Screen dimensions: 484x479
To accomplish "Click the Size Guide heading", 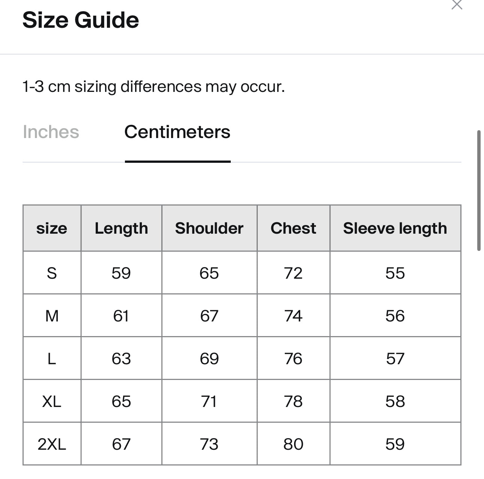I will (x=81, y=20).
